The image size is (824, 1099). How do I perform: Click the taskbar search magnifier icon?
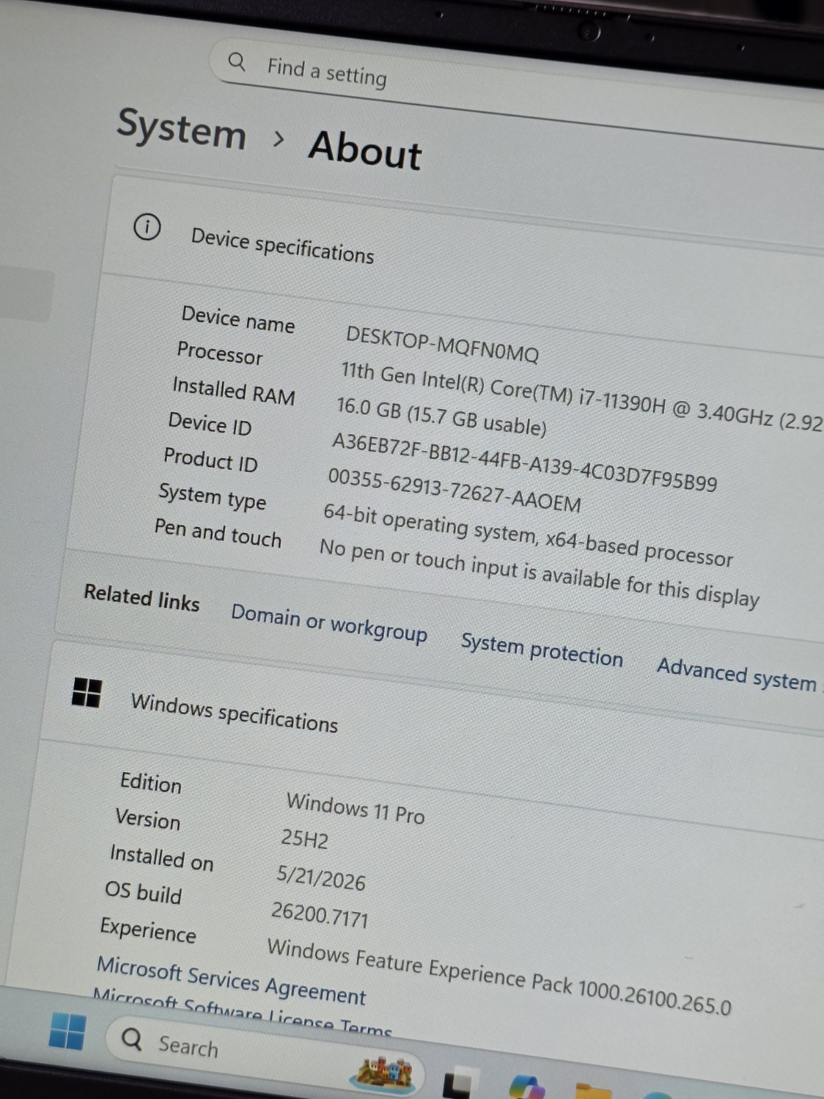click(132, 1040)
